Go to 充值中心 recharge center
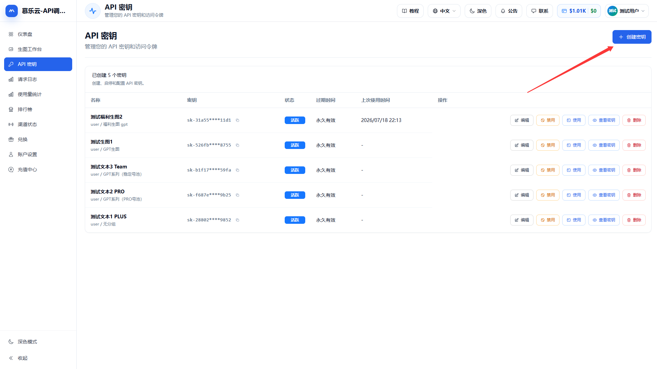This screenshot has height=369, width=657. 38,169
